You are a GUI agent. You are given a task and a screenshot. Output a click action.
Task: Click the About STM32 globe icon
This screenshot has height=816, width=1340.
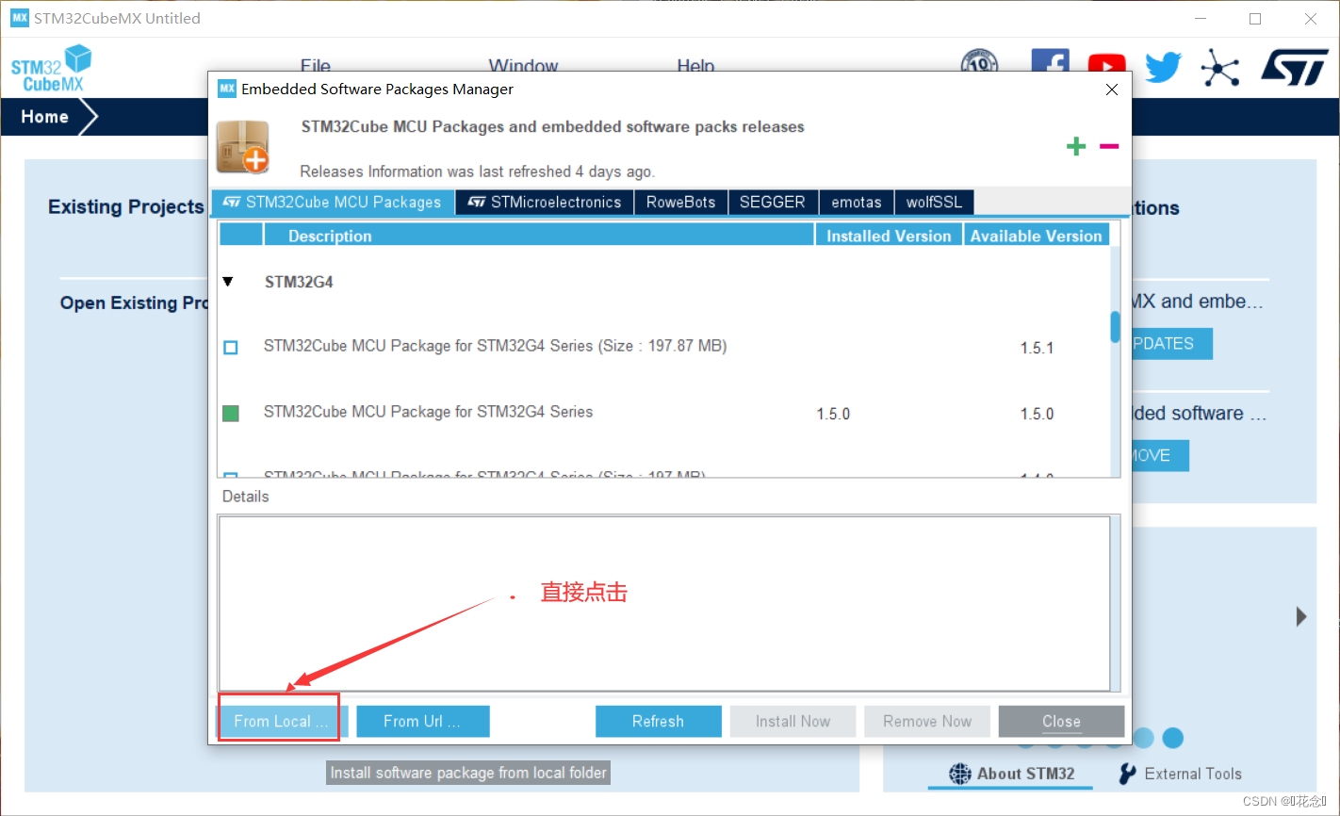point(960,774)
